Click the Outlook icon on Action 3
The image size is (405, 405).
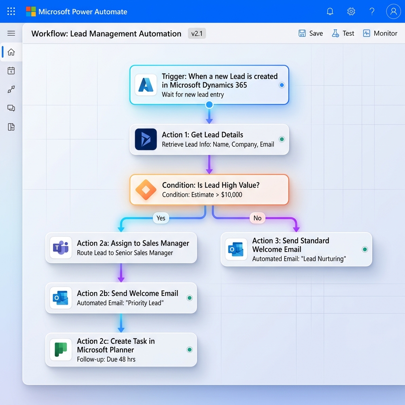point(236,249)
